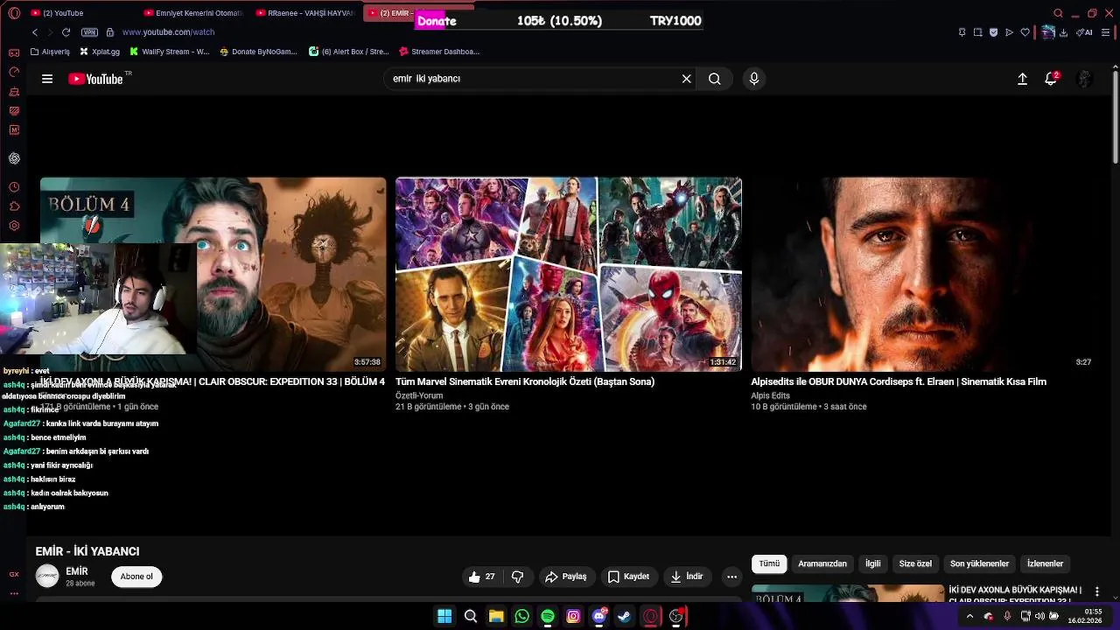Open the more actions ellipsis under the video

(x=732, y=577)
